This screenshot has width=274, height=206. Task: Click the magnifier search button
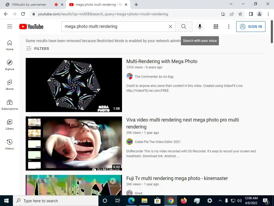184,27
